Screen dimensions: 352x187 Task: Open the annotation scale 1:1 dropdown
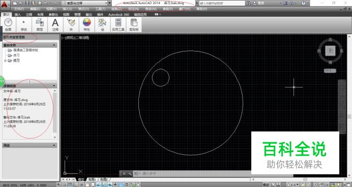point(293,185)
